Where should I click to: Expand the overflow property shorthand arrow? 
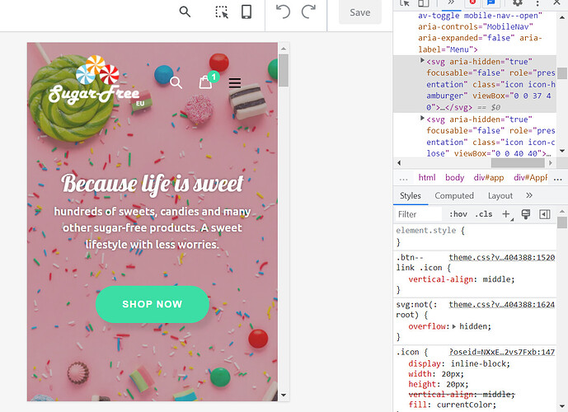tap(453, 326)
